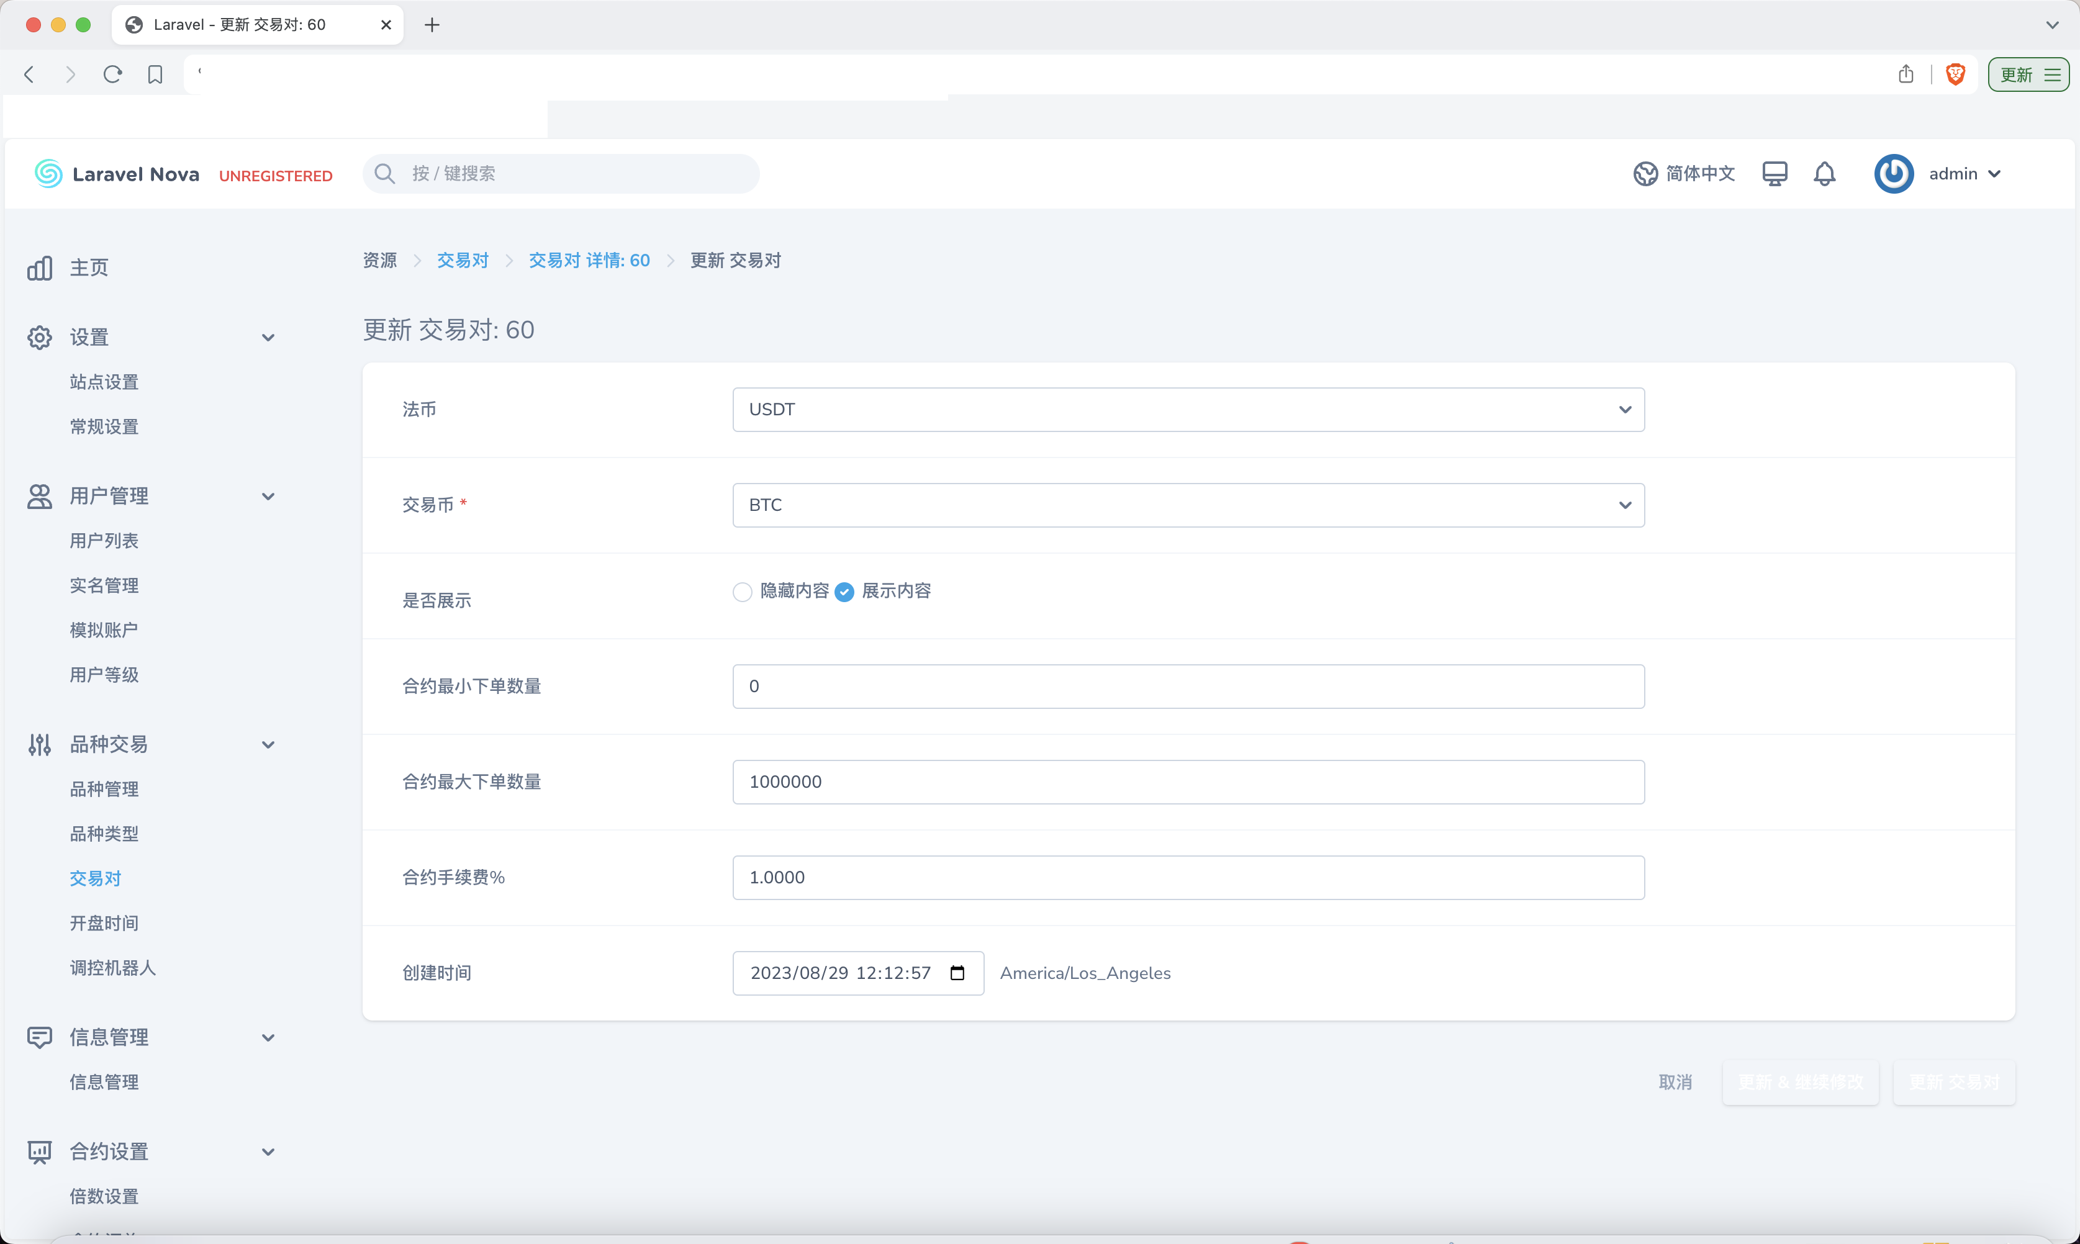
Task: Click the 合约设置 presentation board icon
Action: [x=39, y=1152]
